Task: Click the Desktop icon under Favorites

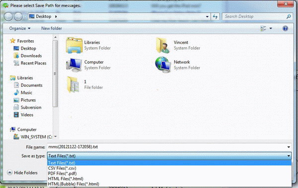Action: 16,48
